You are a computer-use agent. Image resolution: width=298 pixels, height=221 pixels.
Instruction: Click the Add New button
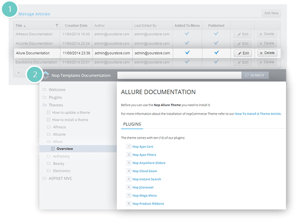(x=271, y=13)
